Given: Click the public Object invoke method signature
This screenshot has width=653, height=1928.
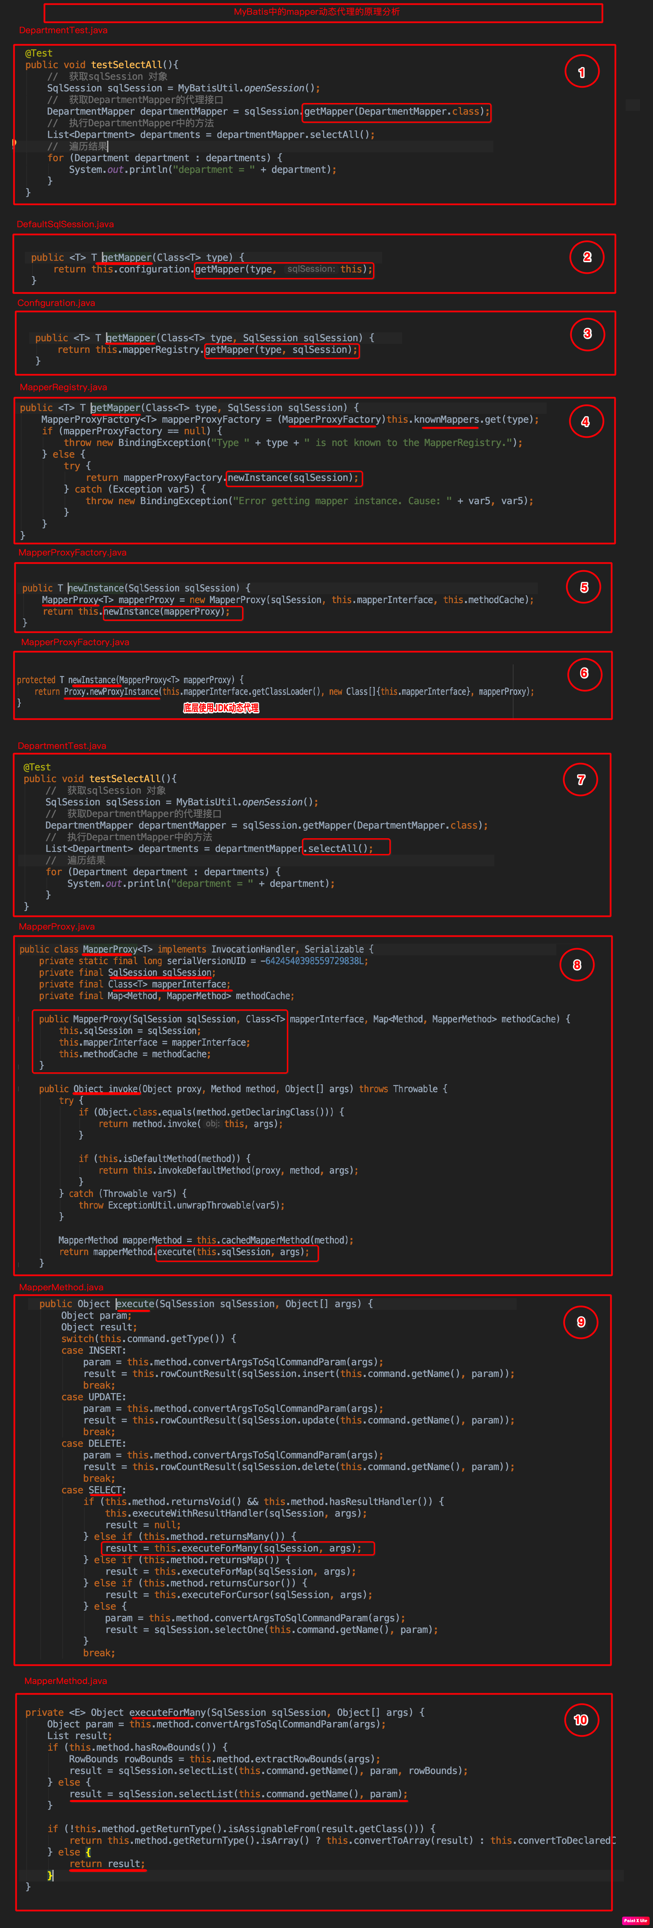Looking at the screenshot, I should (243, 1089).
